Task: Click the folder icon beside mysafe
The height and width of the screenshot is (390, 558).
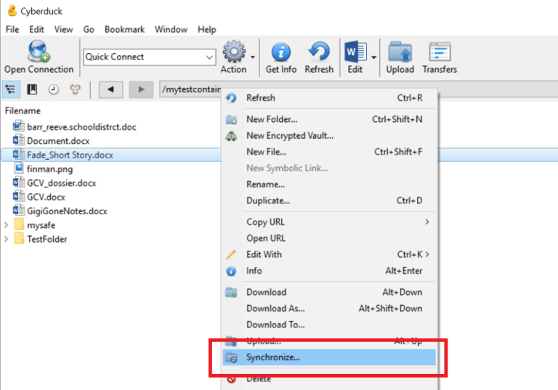Action: 19,224
